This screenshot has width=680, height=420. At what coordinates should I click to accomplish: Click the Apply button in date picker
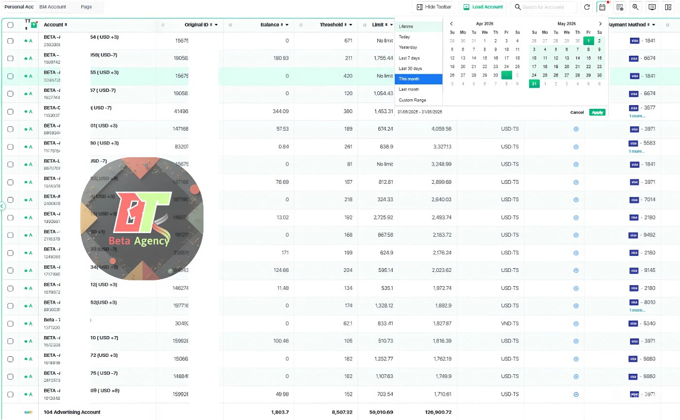point(597,112)
